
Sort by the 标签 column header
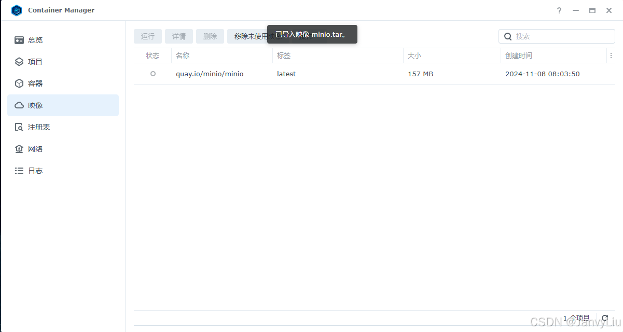(338, 56)
